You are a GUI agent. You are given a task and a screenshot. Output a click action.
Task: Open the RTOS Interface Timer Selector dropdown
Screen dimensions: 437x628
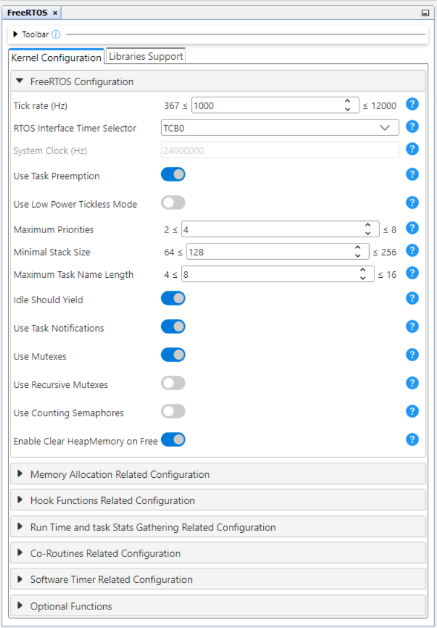coord(280,128)
